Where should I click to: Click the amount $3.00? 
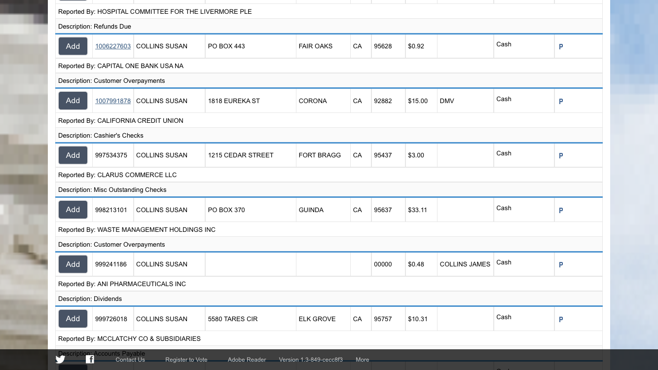point(416,155)
